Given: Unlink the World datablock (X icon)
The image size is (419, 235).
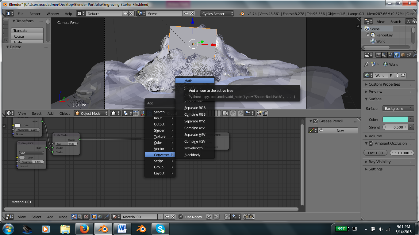Looking at the screenshot, I should (x=403, y=75).
